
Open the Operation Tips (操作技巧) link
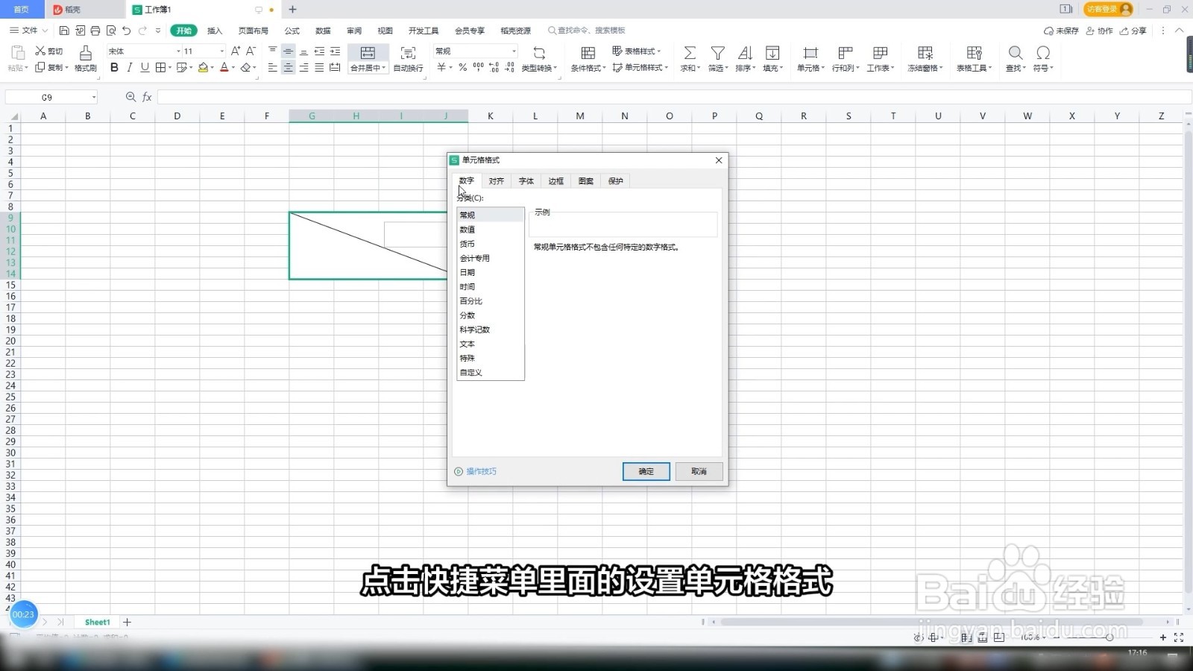pyautogui.click(x=475, y=471)
